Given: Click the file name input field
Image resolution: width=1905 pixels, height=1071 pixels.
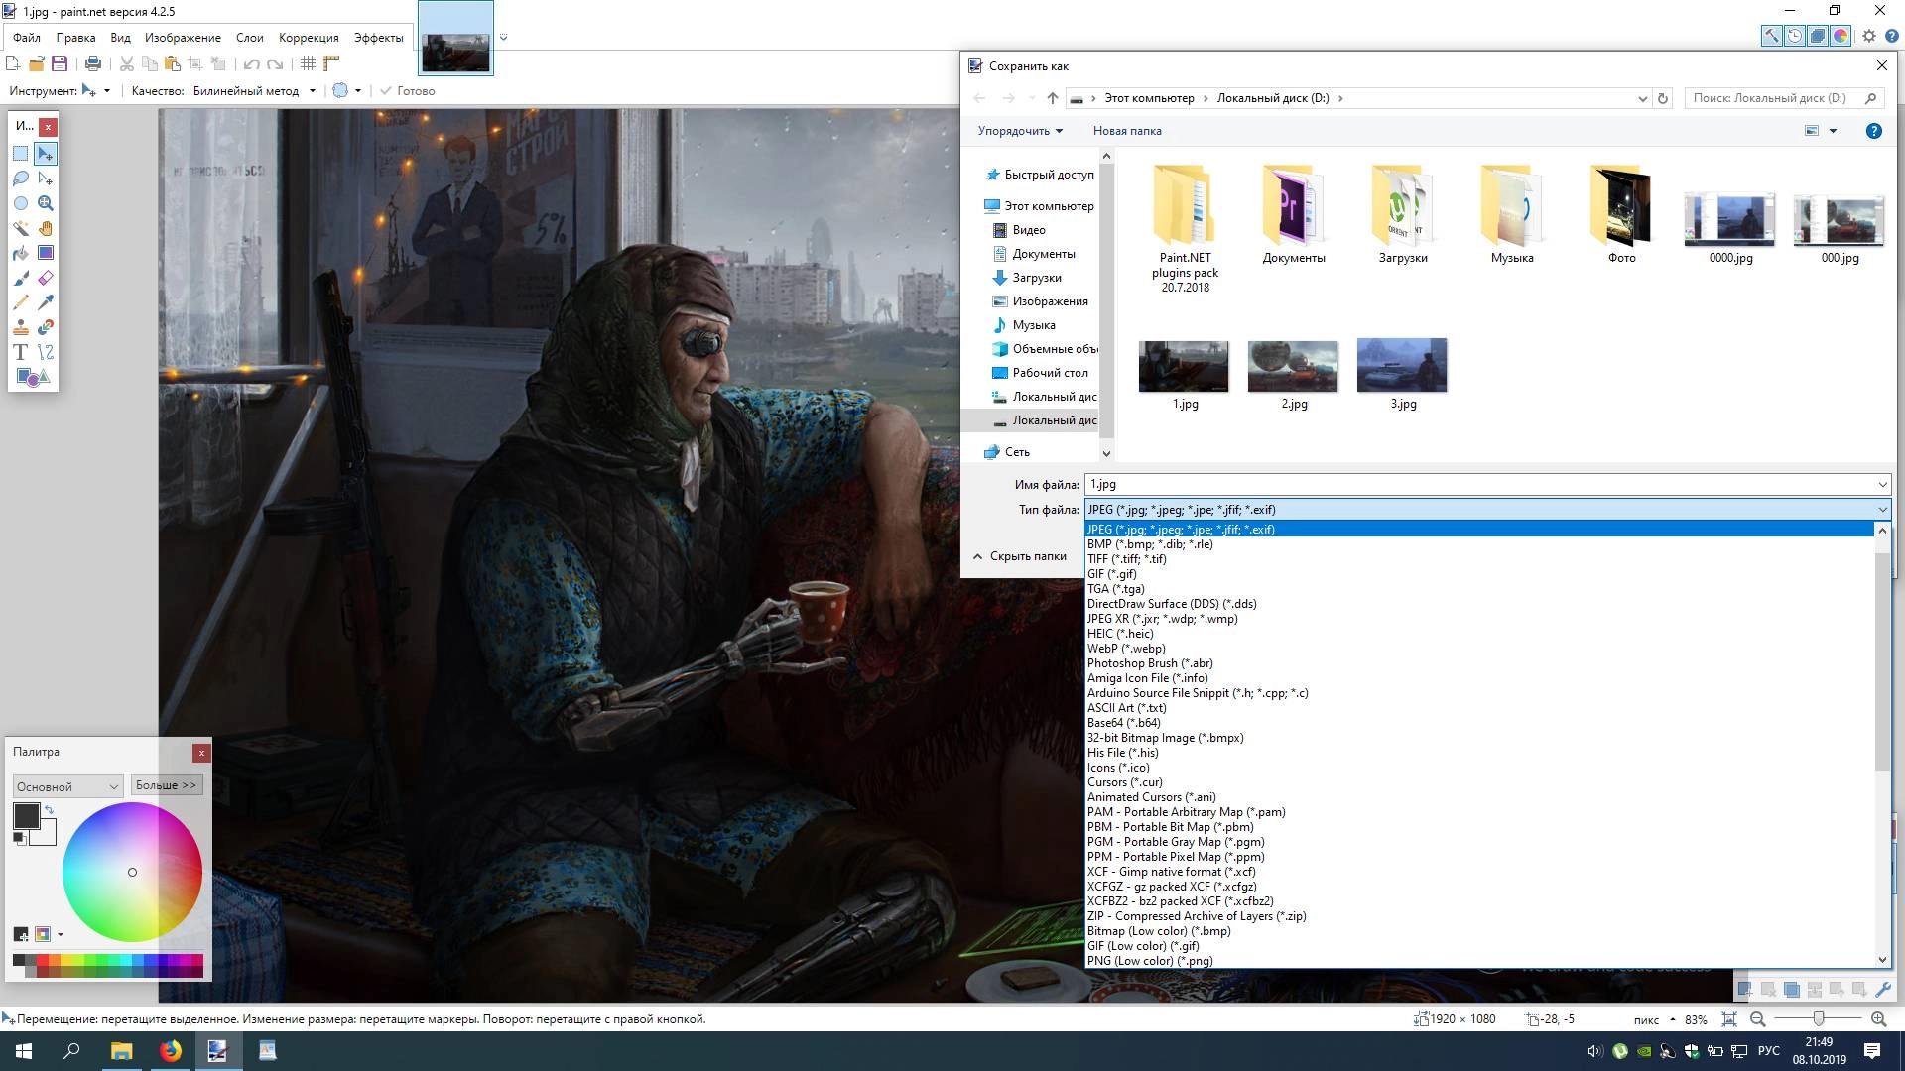Looking at the screenshot, I should click(1478, 485).
